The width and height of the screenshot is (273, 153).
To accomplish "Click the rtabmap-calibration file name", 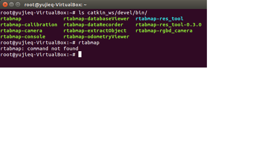I will click(x=29, y=25).
